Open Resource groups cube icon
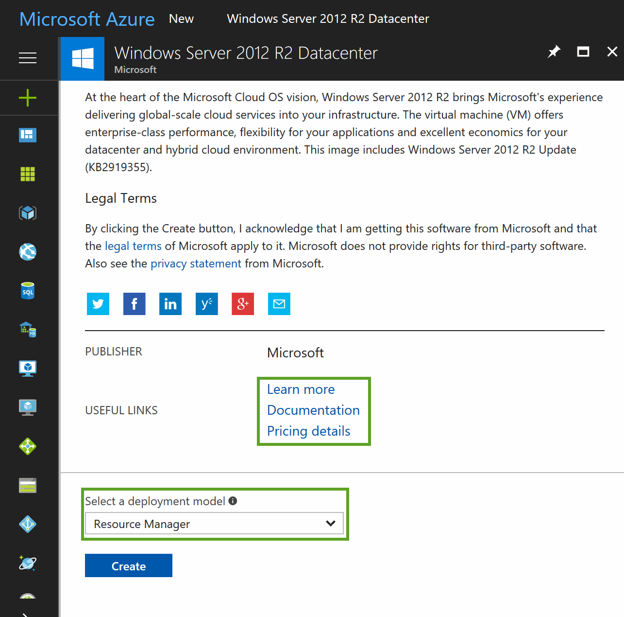This screenshot has width=624, height=617. pyautogui.click(x=28, y=212)
